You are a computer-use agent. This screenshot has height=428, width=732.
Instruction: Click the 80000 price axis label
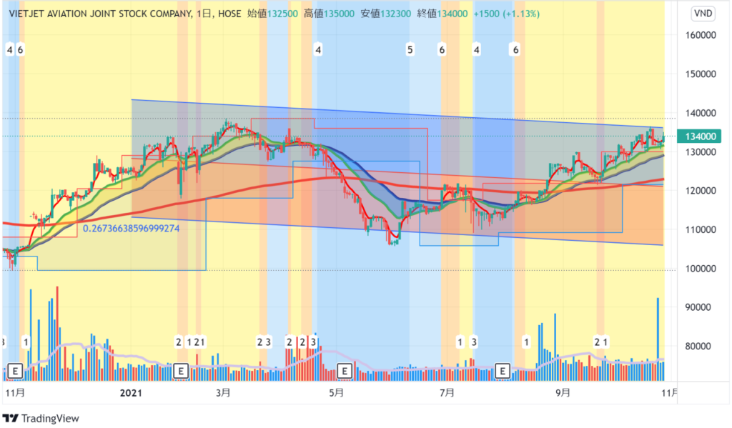698,347
